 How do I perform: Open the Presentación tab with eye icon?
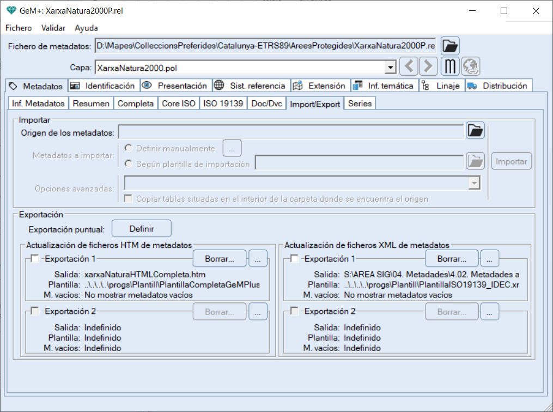(176, 86)
